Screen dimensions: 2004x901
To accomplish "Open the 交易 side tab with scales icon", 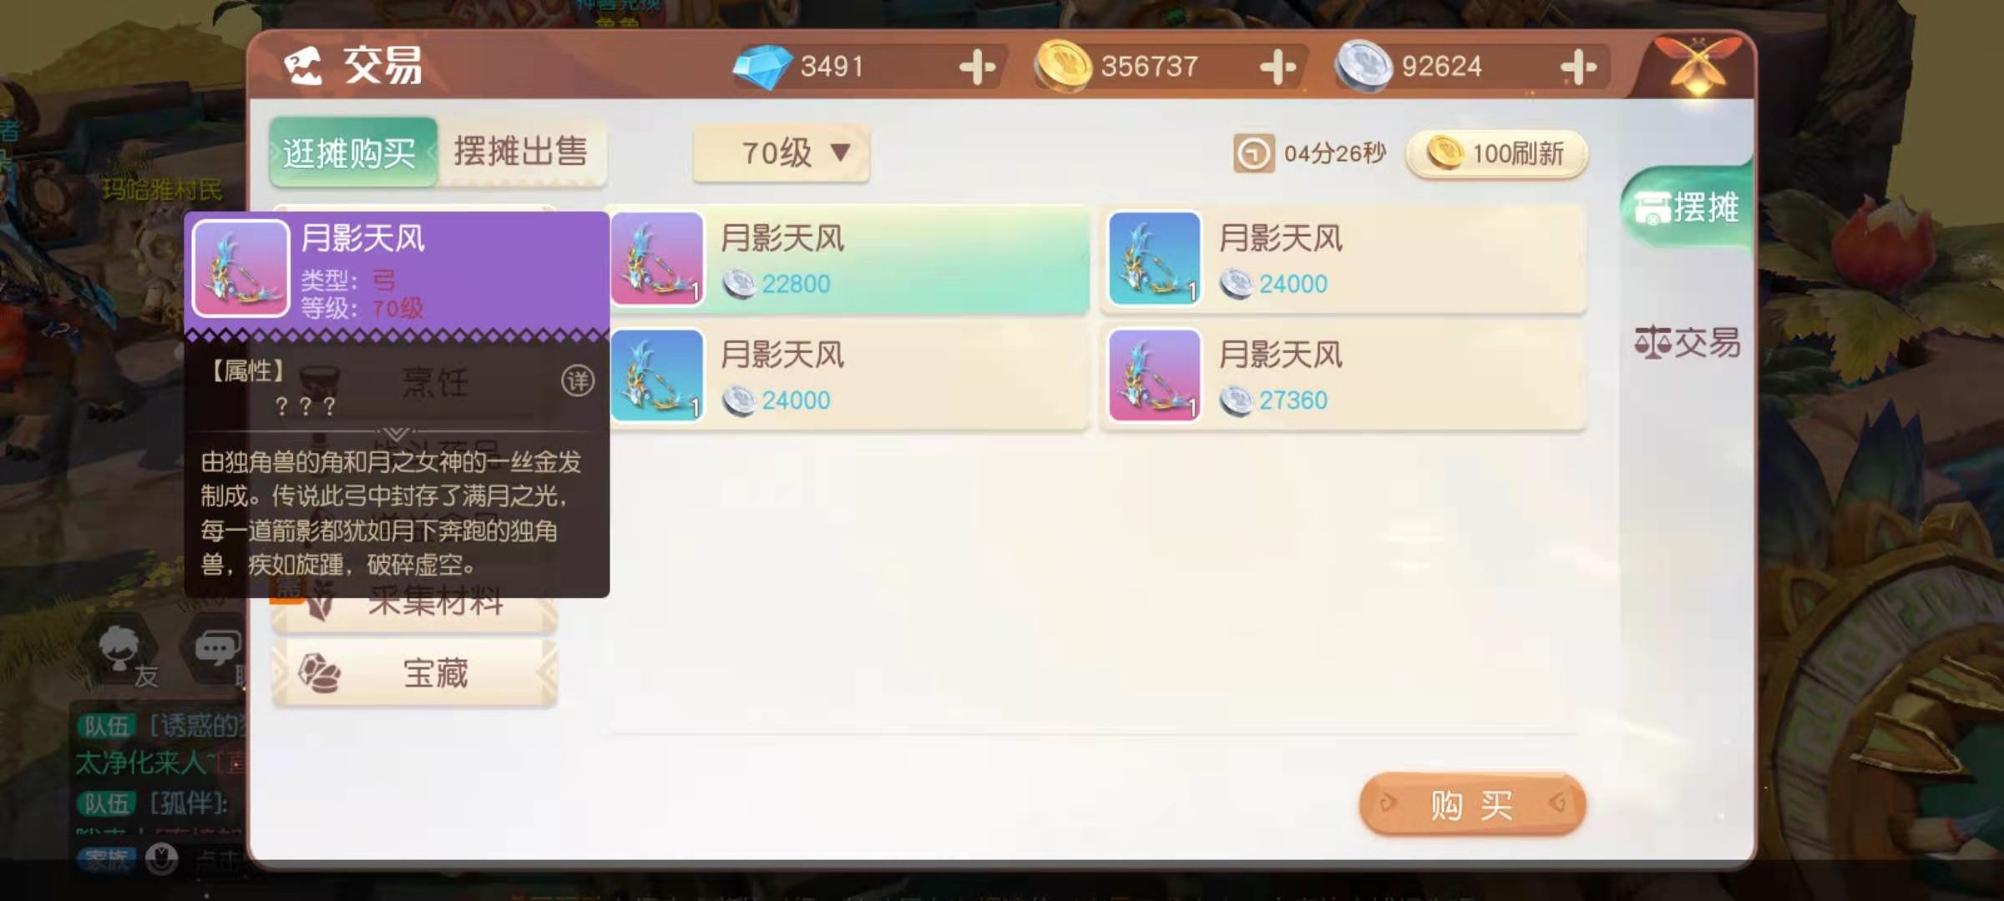I will 1687,342.
